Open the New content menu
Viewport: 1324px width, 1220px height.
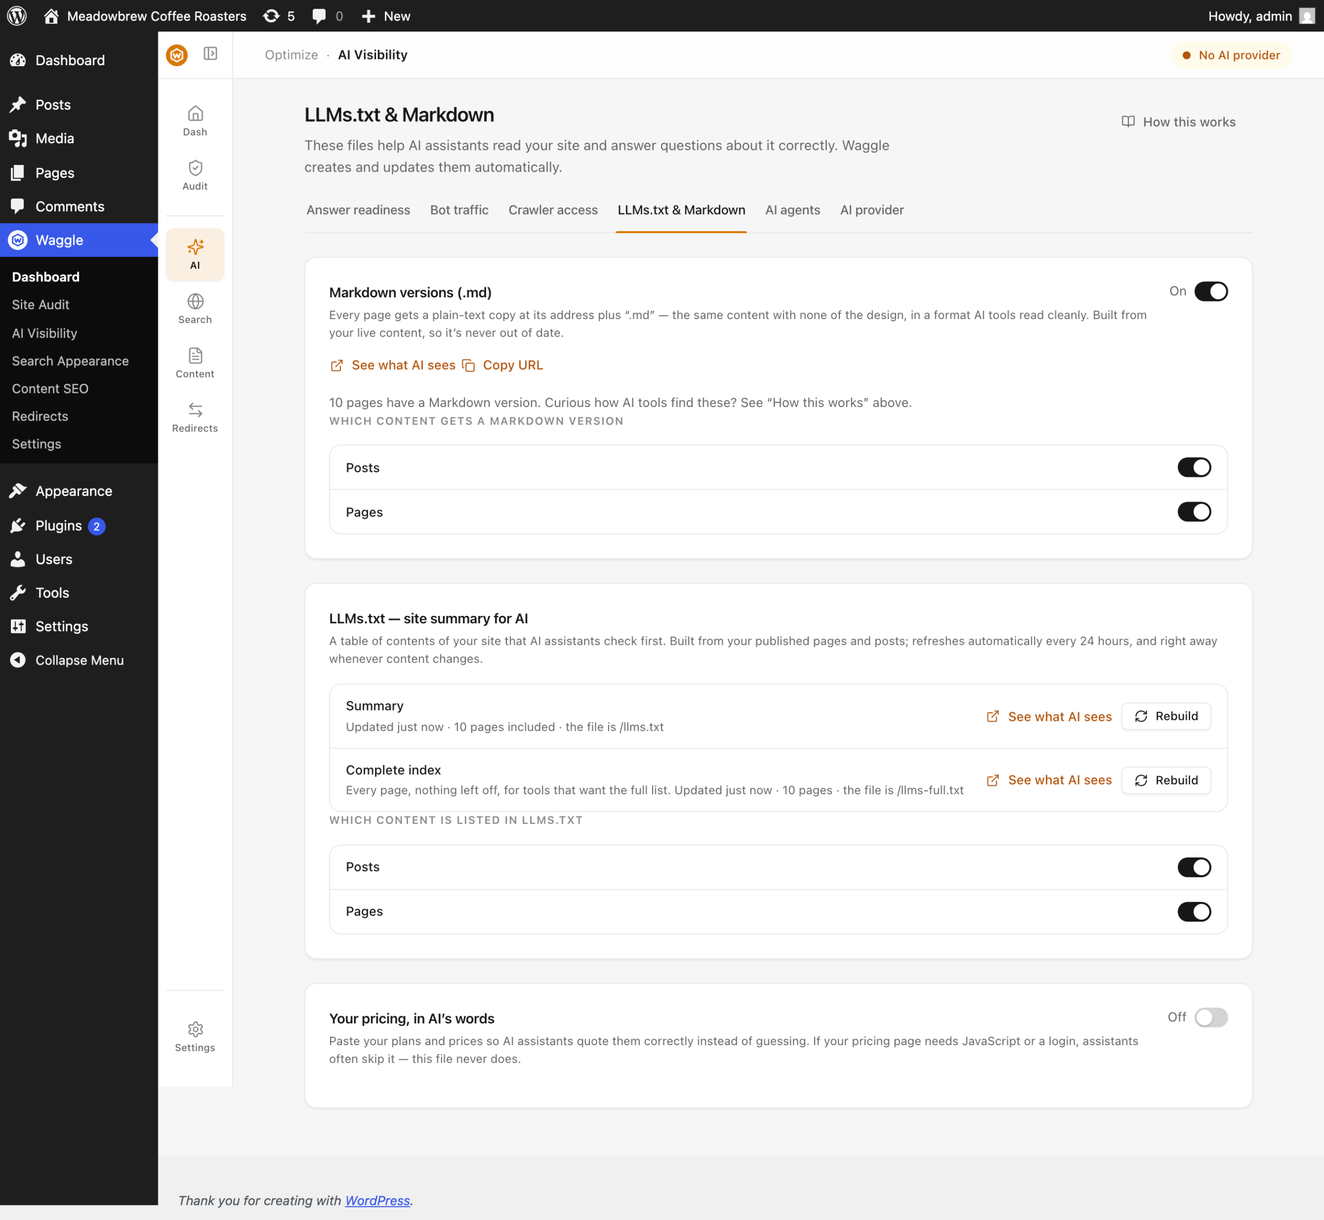click(x=386, y=16)
